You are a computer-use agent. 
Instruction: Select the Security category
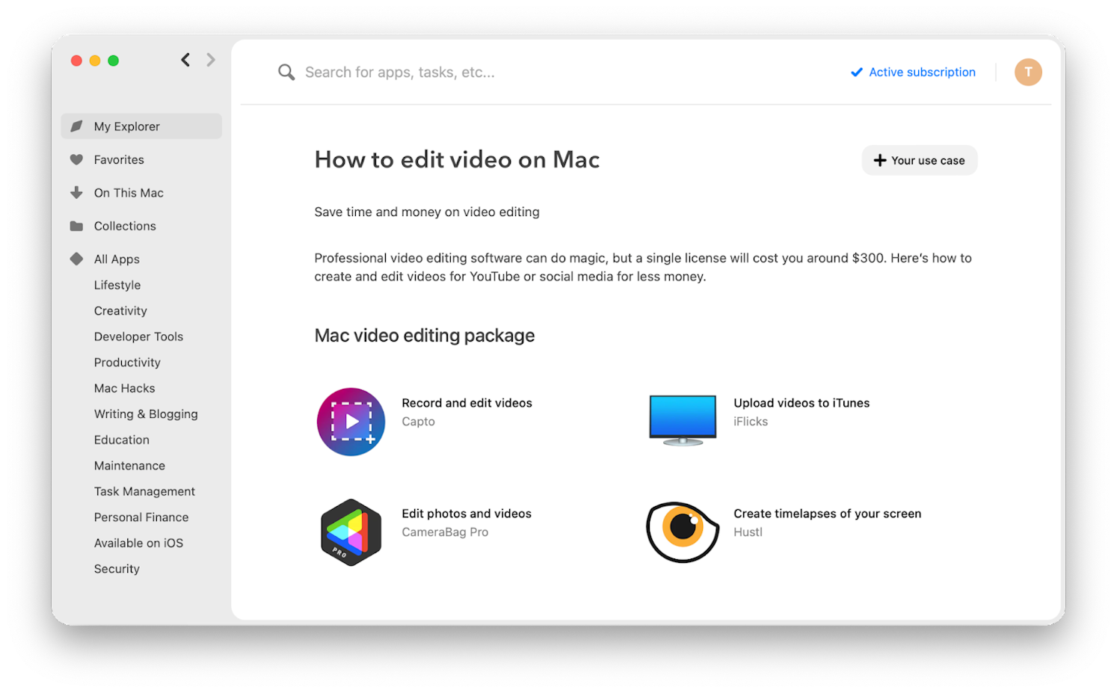point(117,569)
